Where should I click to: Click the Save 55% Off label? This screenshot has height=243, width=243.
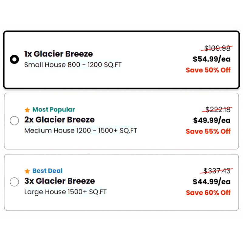[x=208, y=132]
